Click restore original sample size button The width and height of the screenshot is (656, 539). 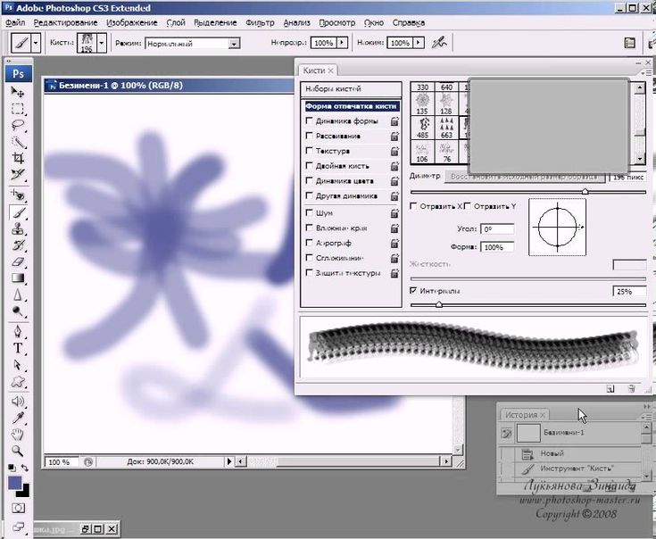[x=524, y=177]
